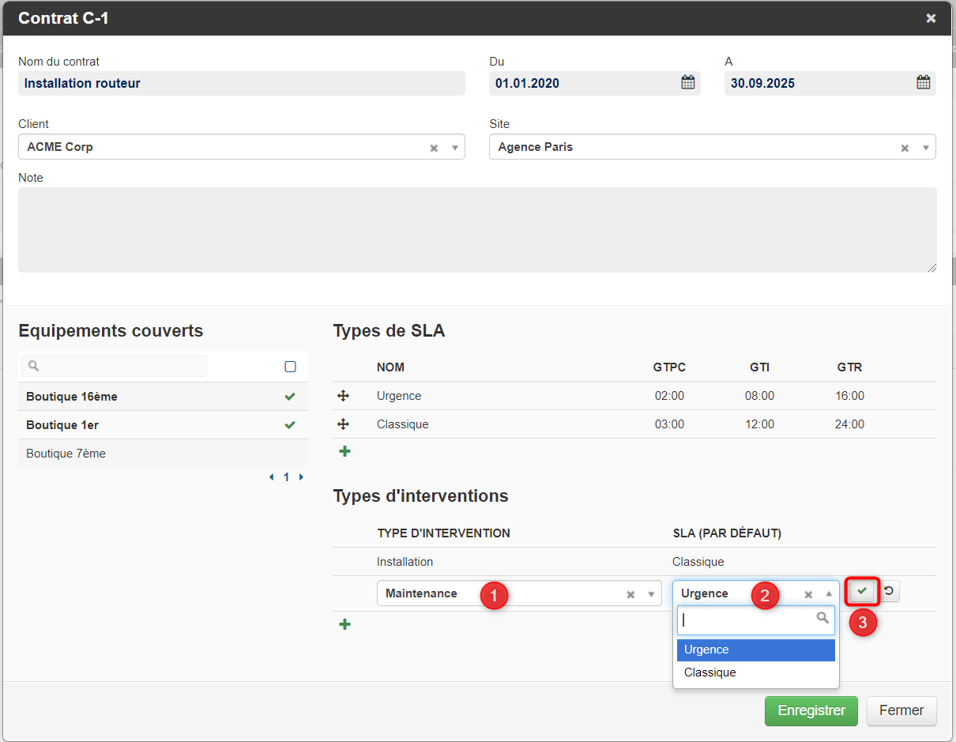Select the Boutique 1er equipment name
The height and width of the screenshot is (742, 956).
(x=62, y=425)
